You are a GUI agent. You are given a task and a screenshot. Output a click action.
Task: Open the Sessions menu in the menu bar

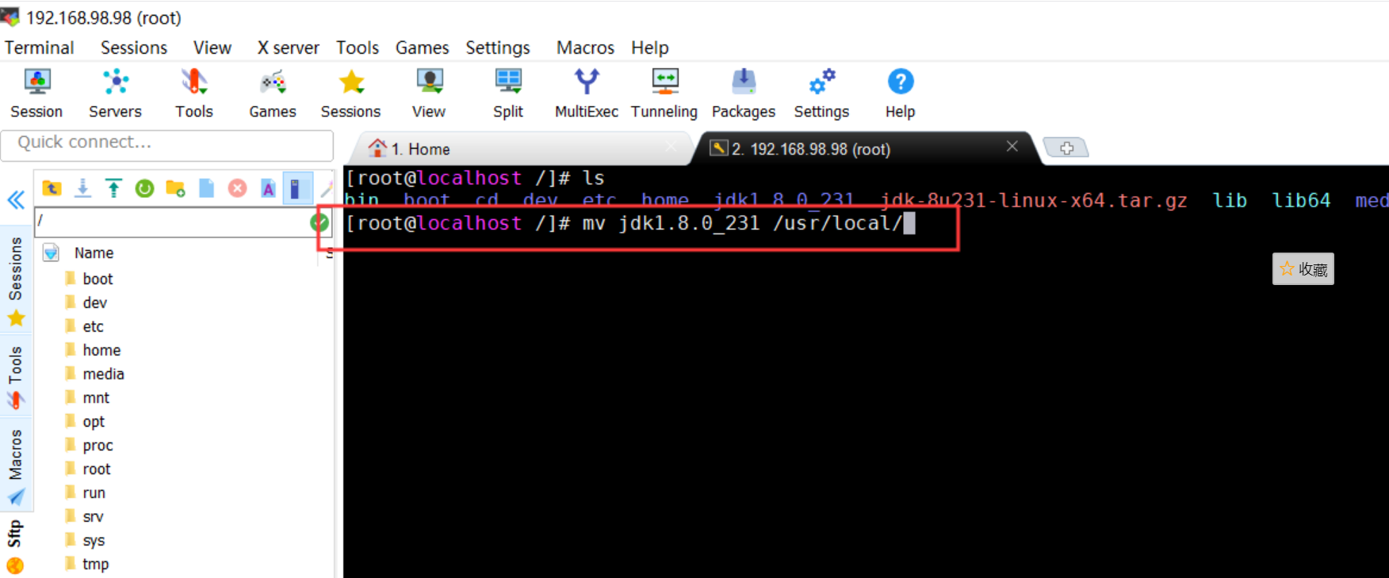click(134, 48)
